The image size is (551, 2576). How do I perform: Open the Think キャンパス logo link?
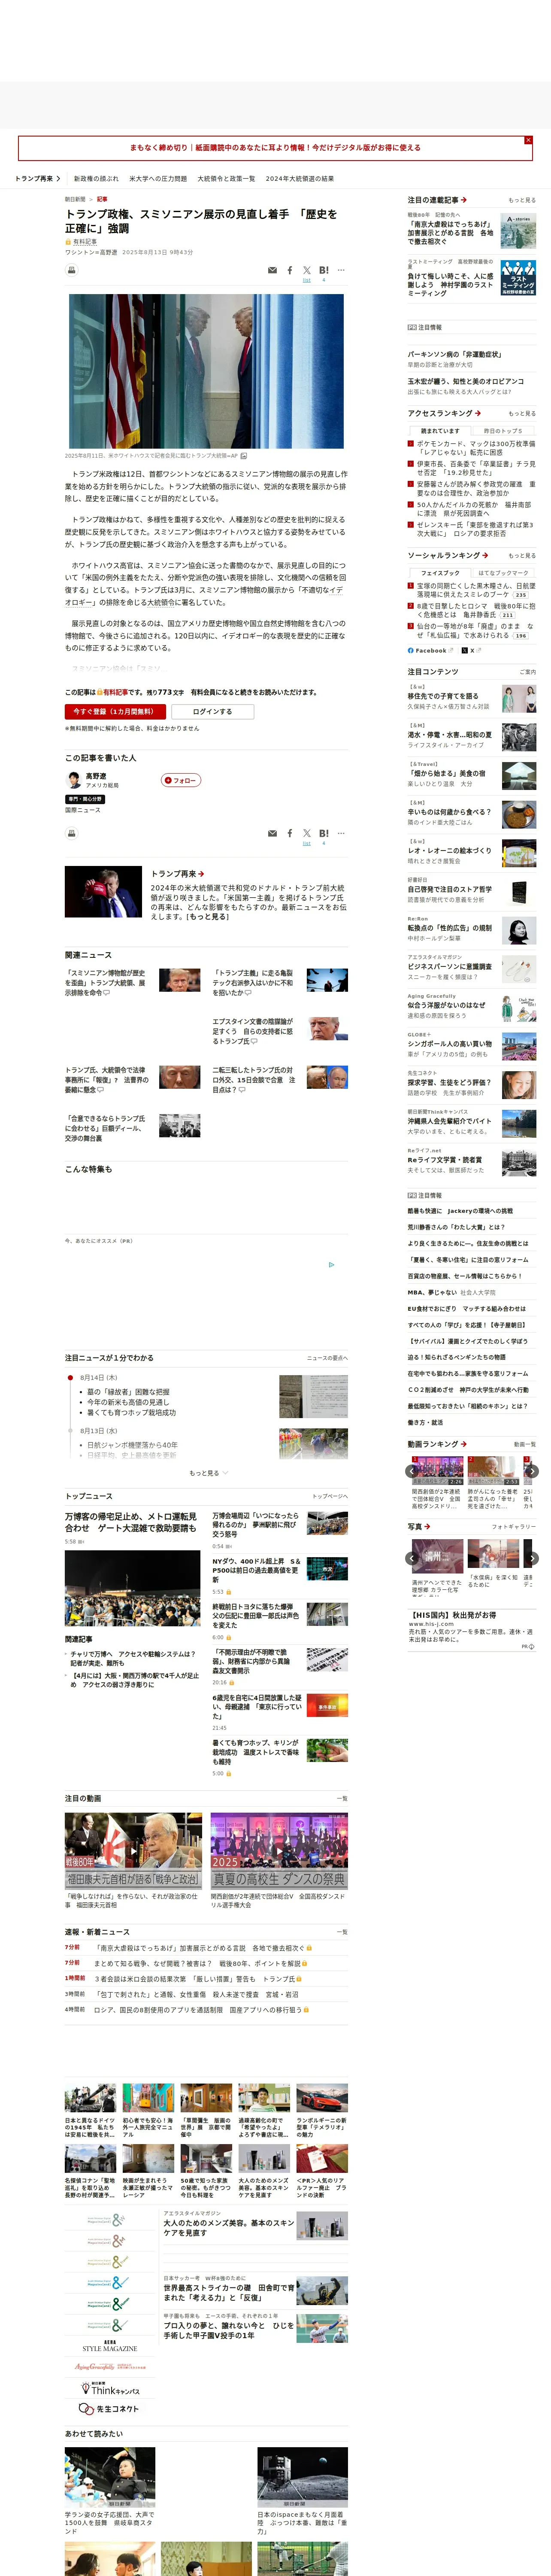click(110, 2389)
